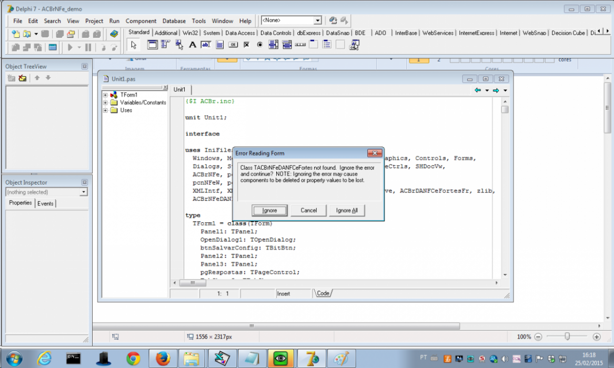Switch to the Data Access palette tab
The width and height of the screenshot is (614, 368).
click(239, 33)
